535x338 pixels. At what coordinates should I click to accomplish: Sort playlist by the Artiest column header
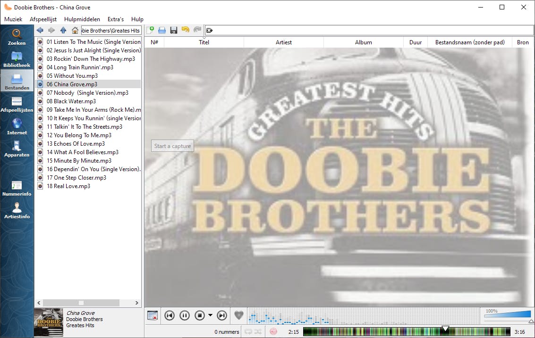click(x=284, y=42)
